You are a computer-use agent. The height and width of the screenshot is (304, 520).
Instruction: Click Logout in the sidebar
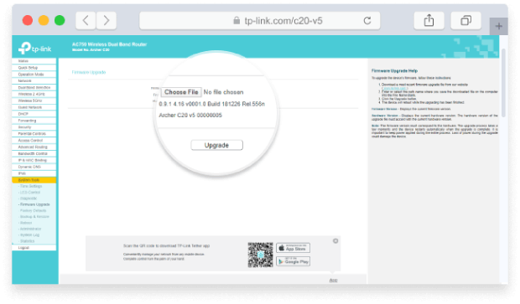pos(34,247)
